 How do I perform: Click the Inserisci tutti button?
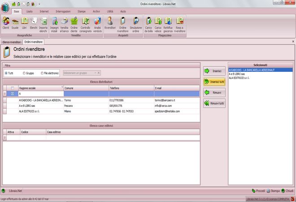pos(214,82)
